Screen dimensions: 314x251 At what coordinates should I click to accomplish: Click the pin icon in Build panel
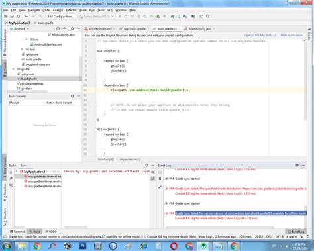pyautogui.click(x=11, y=179)
